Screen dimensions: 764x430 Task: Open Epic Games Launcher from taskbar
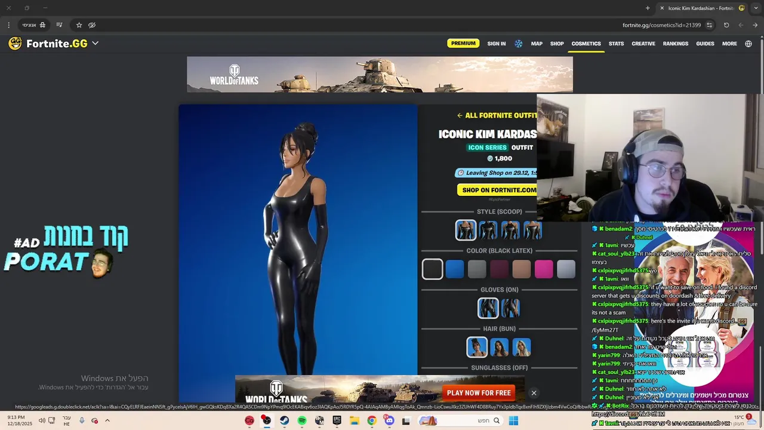[337, 420]
